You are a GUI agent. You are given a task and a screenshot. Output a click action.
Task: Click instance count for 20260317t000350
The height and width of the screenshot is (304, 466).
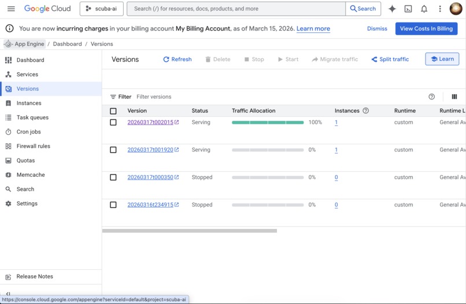click(x=336, y=177)
